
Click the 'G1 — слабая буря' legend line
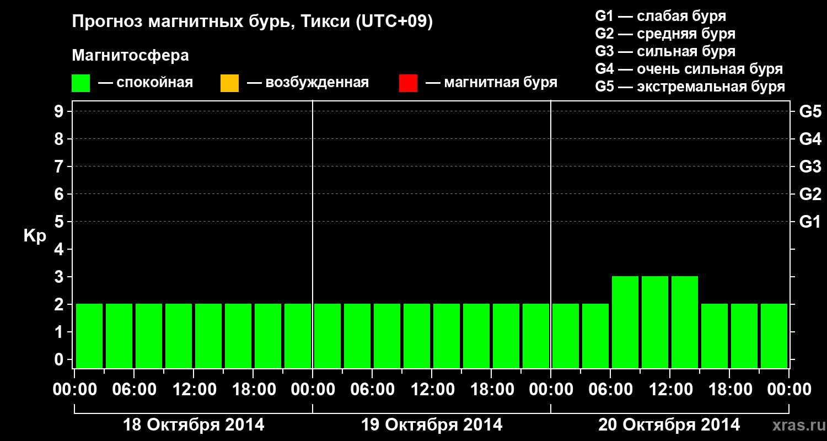[x=660, y=15]
